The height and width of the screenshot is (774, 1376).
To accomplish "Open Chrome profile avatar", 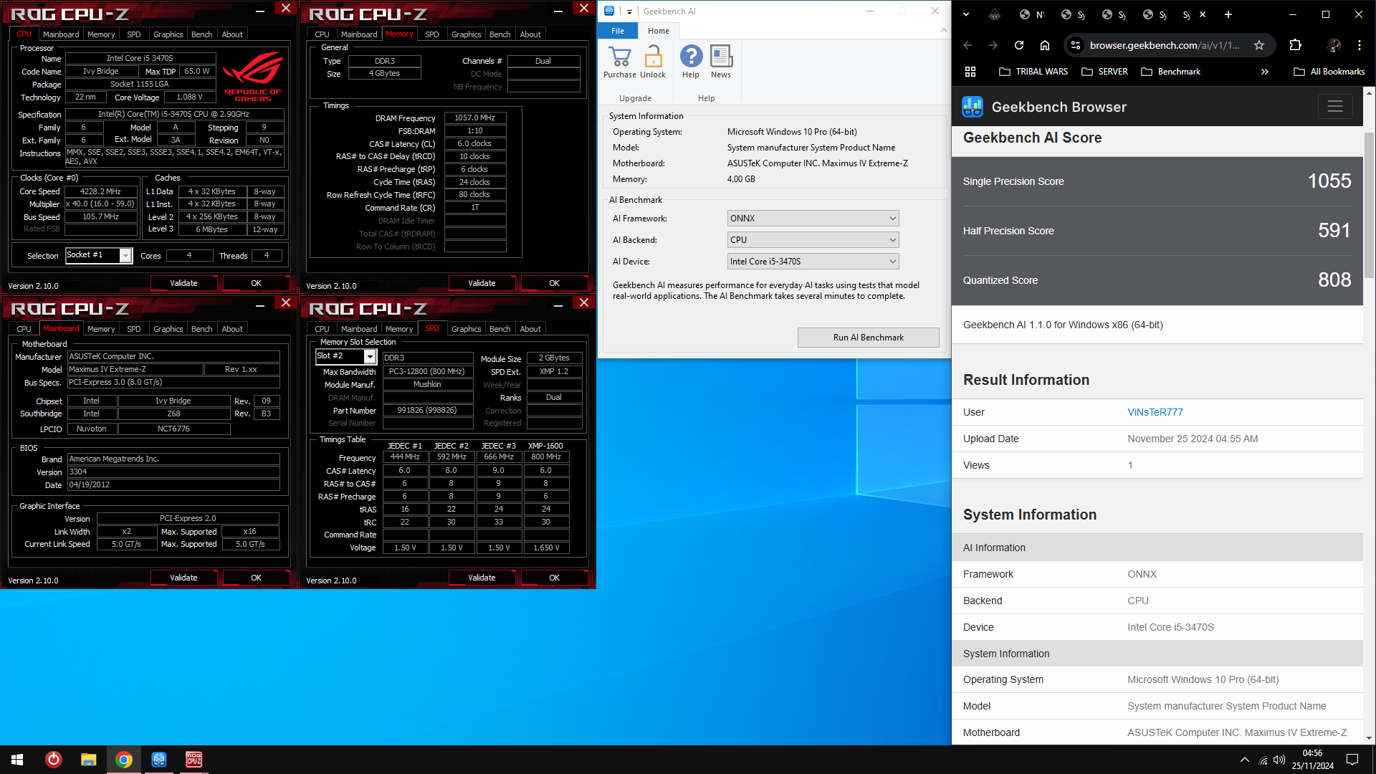I will pos(1334,45).
